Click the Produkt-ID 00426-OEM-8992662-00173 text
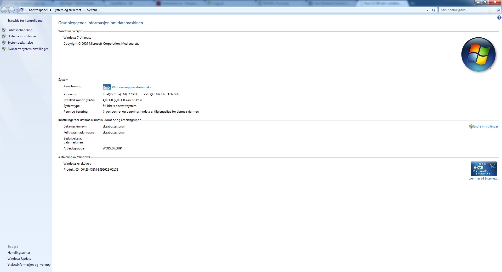Image resolution: width=502 pixels, height=272 pixels. tap(91, 170)
